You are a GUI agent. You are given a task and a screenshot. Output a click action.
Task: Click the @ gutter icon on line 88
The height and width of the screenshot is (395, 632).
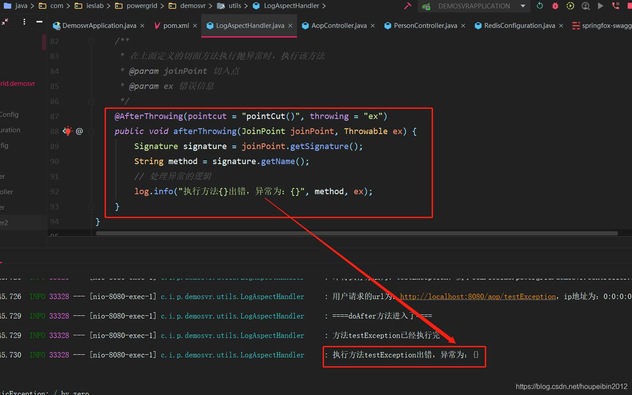click(x=79, y=131)
